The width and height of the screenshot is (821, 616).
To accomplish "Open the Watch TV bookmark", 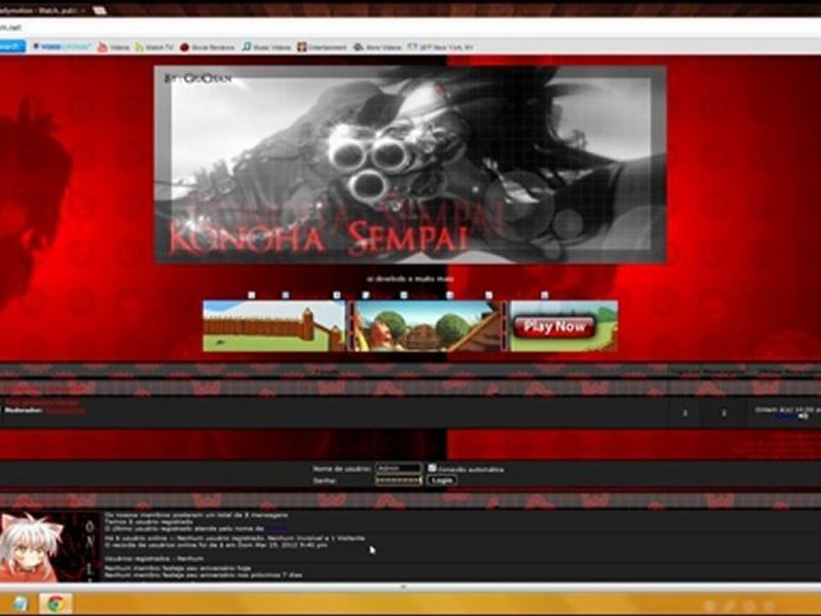I will (155, 47).
